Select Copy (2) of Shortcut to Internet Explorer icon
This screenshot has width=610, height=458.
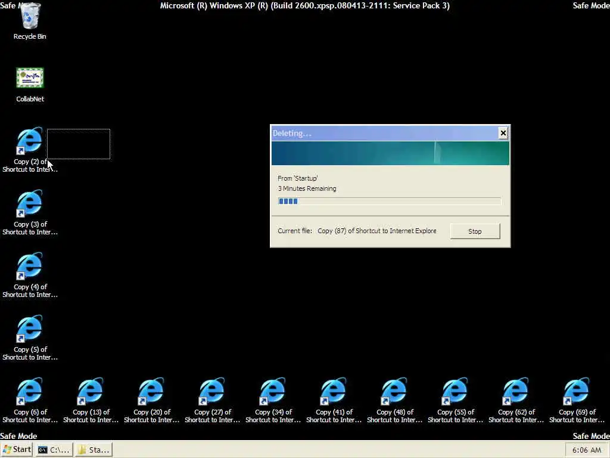tap(30, 150)
